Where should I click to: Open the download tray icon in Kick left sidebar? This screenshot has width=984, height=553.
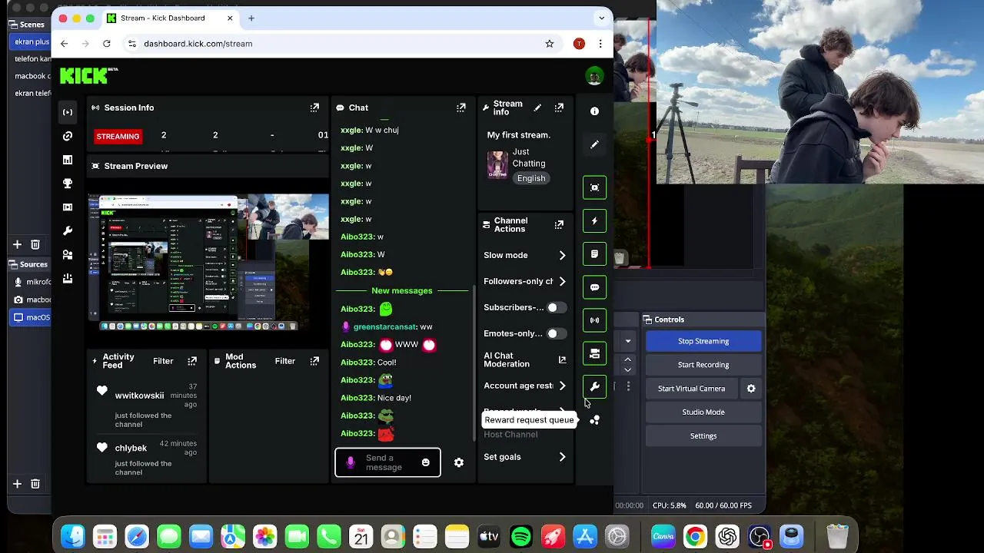(68, 279)
